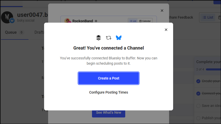Click the queue count badge '0'

(x=21, y=32)
